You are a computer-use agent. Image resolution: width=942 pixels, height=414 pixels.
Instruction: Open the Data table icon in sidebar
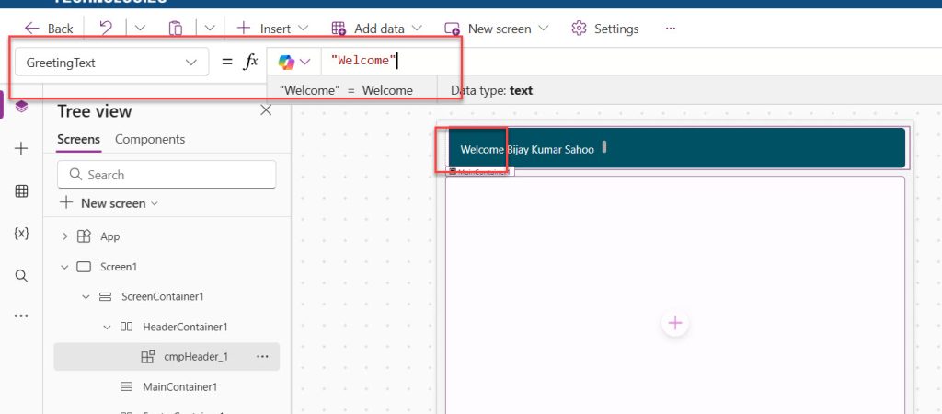point(22,191)
